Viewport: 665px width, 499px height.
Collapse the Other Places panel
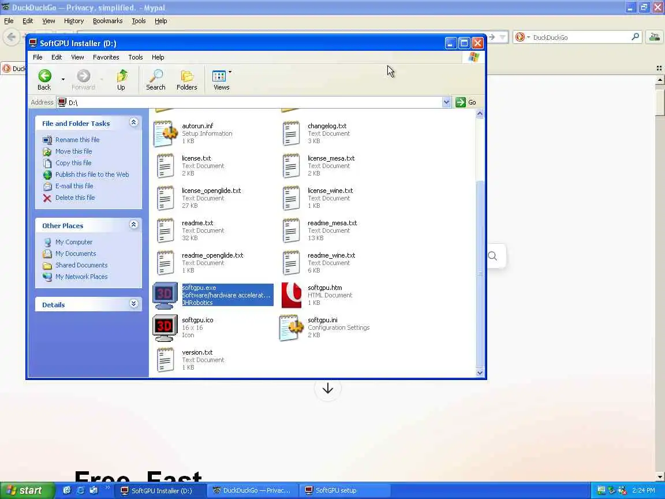[x=133, y=225]
